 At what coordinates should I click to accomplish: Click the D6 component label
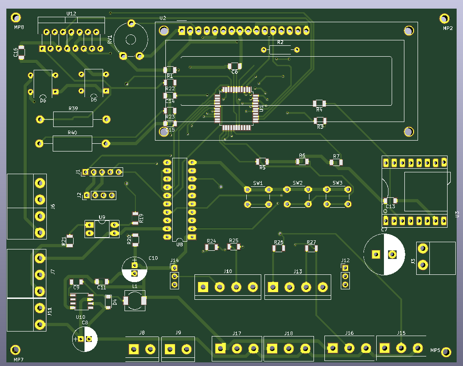point(43,101)
